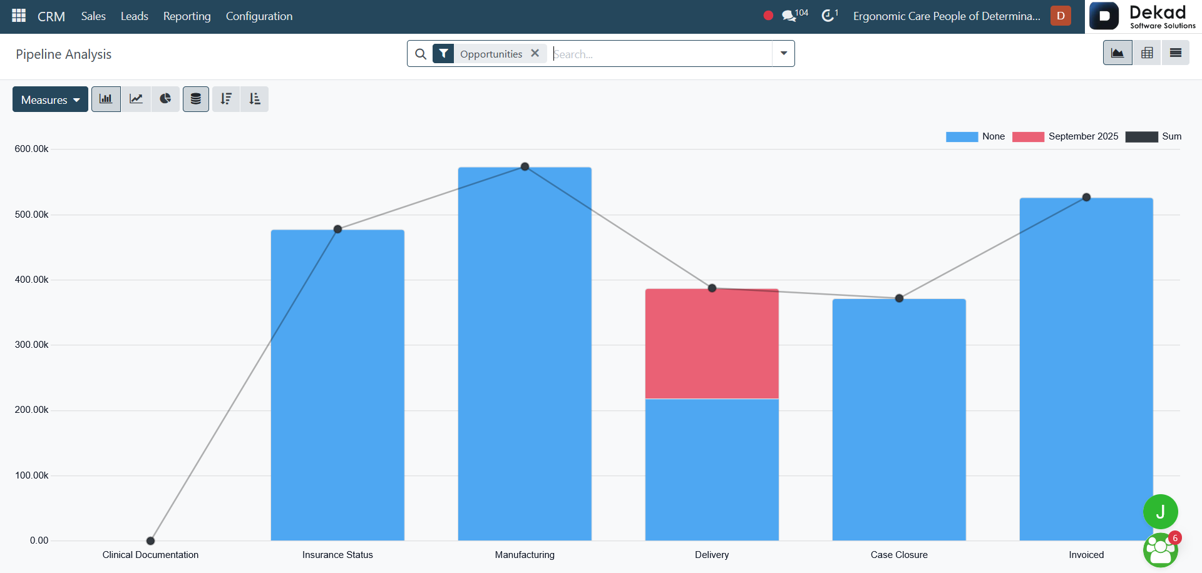The image size is (1202, 573).
Task: Open the Measures dropdown
Action: pyautogui.click(x=50, y=99)
